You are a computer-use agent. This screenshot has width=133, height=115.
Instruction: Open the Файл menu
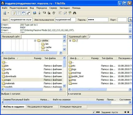point(5,8)
